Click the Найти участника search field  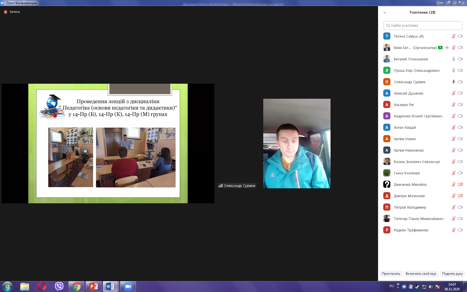pos(423,25)
